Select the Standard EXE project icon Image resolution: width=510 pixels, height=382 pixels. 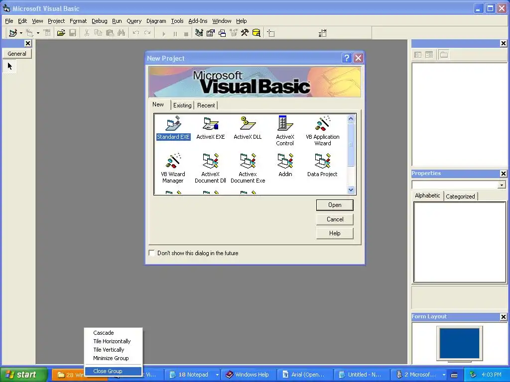coord(173,128)
